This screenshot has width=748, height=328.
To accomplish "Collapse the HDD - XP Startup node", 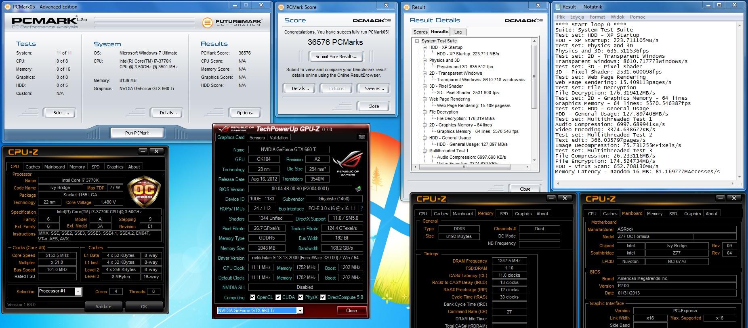I will [425, 47].
